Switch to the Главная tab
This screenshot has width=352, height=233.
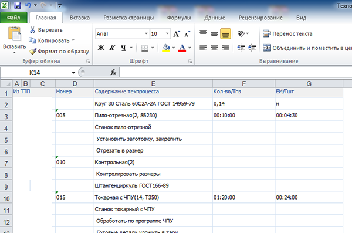coord(46,18)
